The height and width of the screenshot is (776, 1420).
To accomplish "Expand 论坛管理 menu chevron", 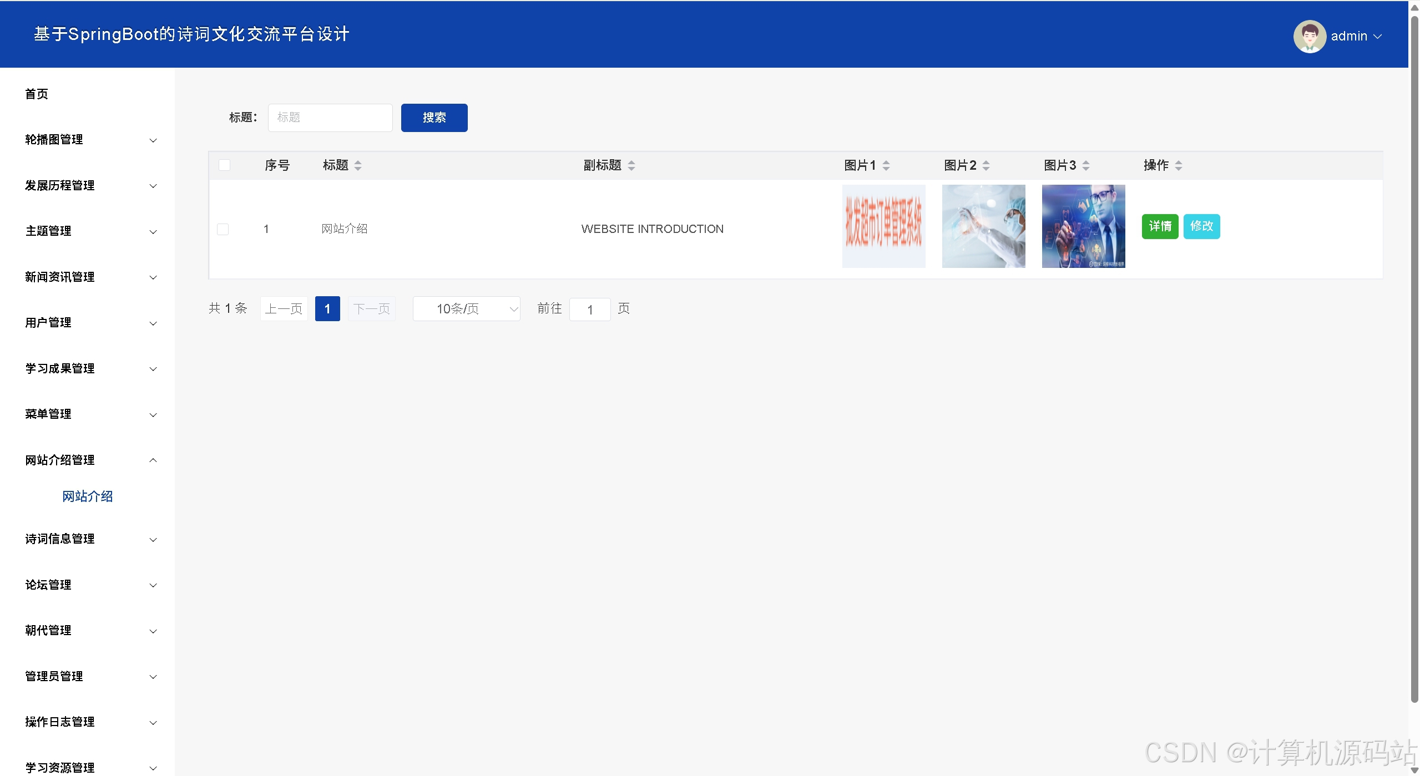I will (x=153, y=585).
